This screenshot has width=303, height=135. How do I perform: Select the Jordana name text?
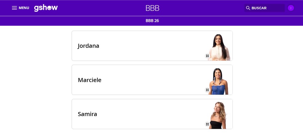tap(88, 46)
